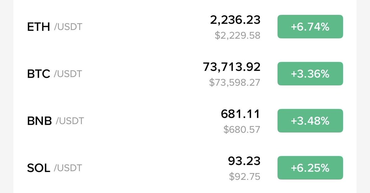This screenshot has width=370, height=193.
Task: Tap the ETH dollar value $2,229.58
Action: (237, 35)
